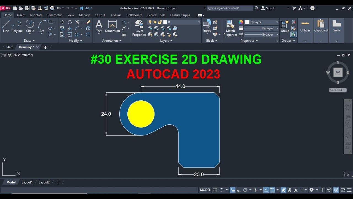Select the Line tool
The height and width of the screenshot is (199, 353).
click(x=6, y=26)
